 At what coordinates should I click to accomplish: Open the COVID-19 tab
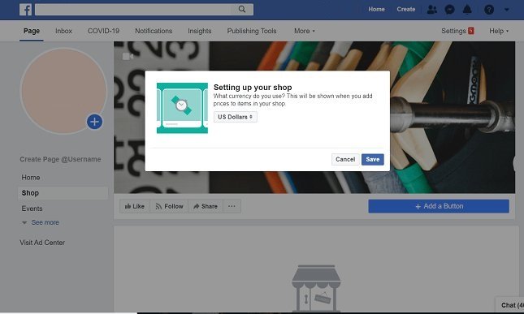click(103, 31)
